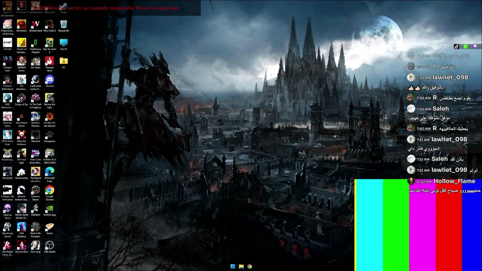This screenshot has width=482, height=271.
Task: Select the Pseudoregalia desktop shortcut
Action: tap(8, 154)
